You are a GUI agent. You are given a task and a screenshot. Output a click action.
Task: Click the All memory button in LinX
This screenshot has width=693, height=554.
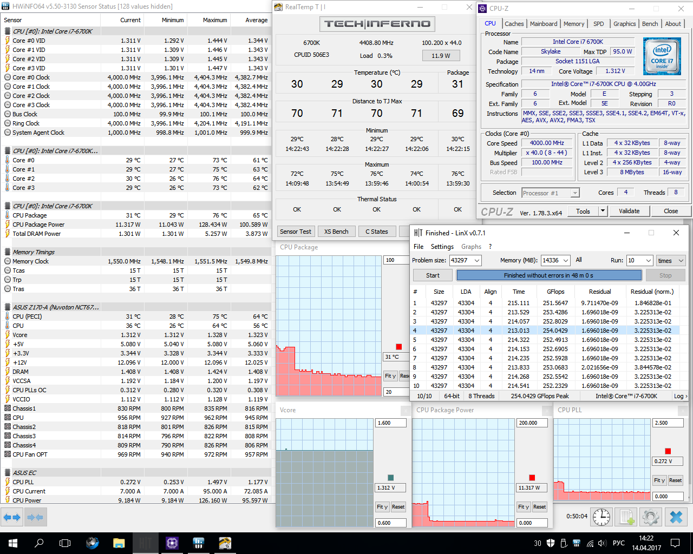pyautogui.click(x=579, y=260)
